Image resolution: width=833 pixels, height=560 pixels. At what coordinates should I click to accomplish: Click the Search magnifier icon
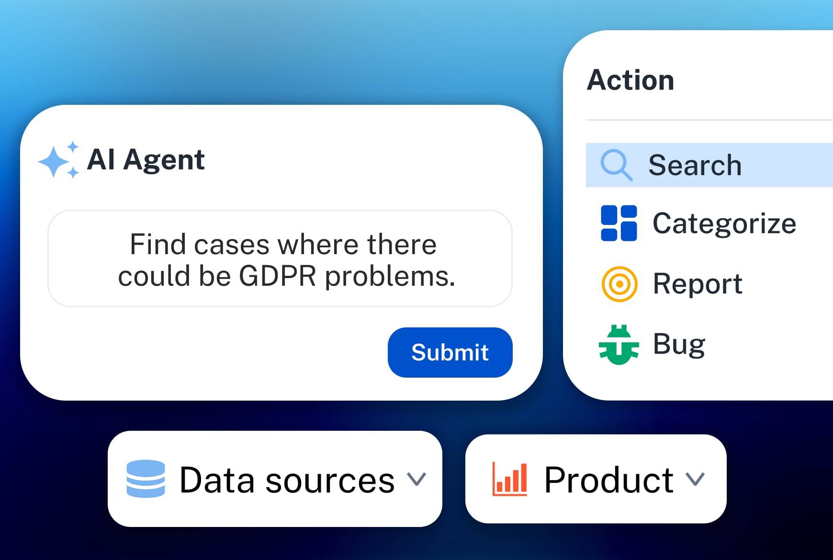click(x=616, y=165)
